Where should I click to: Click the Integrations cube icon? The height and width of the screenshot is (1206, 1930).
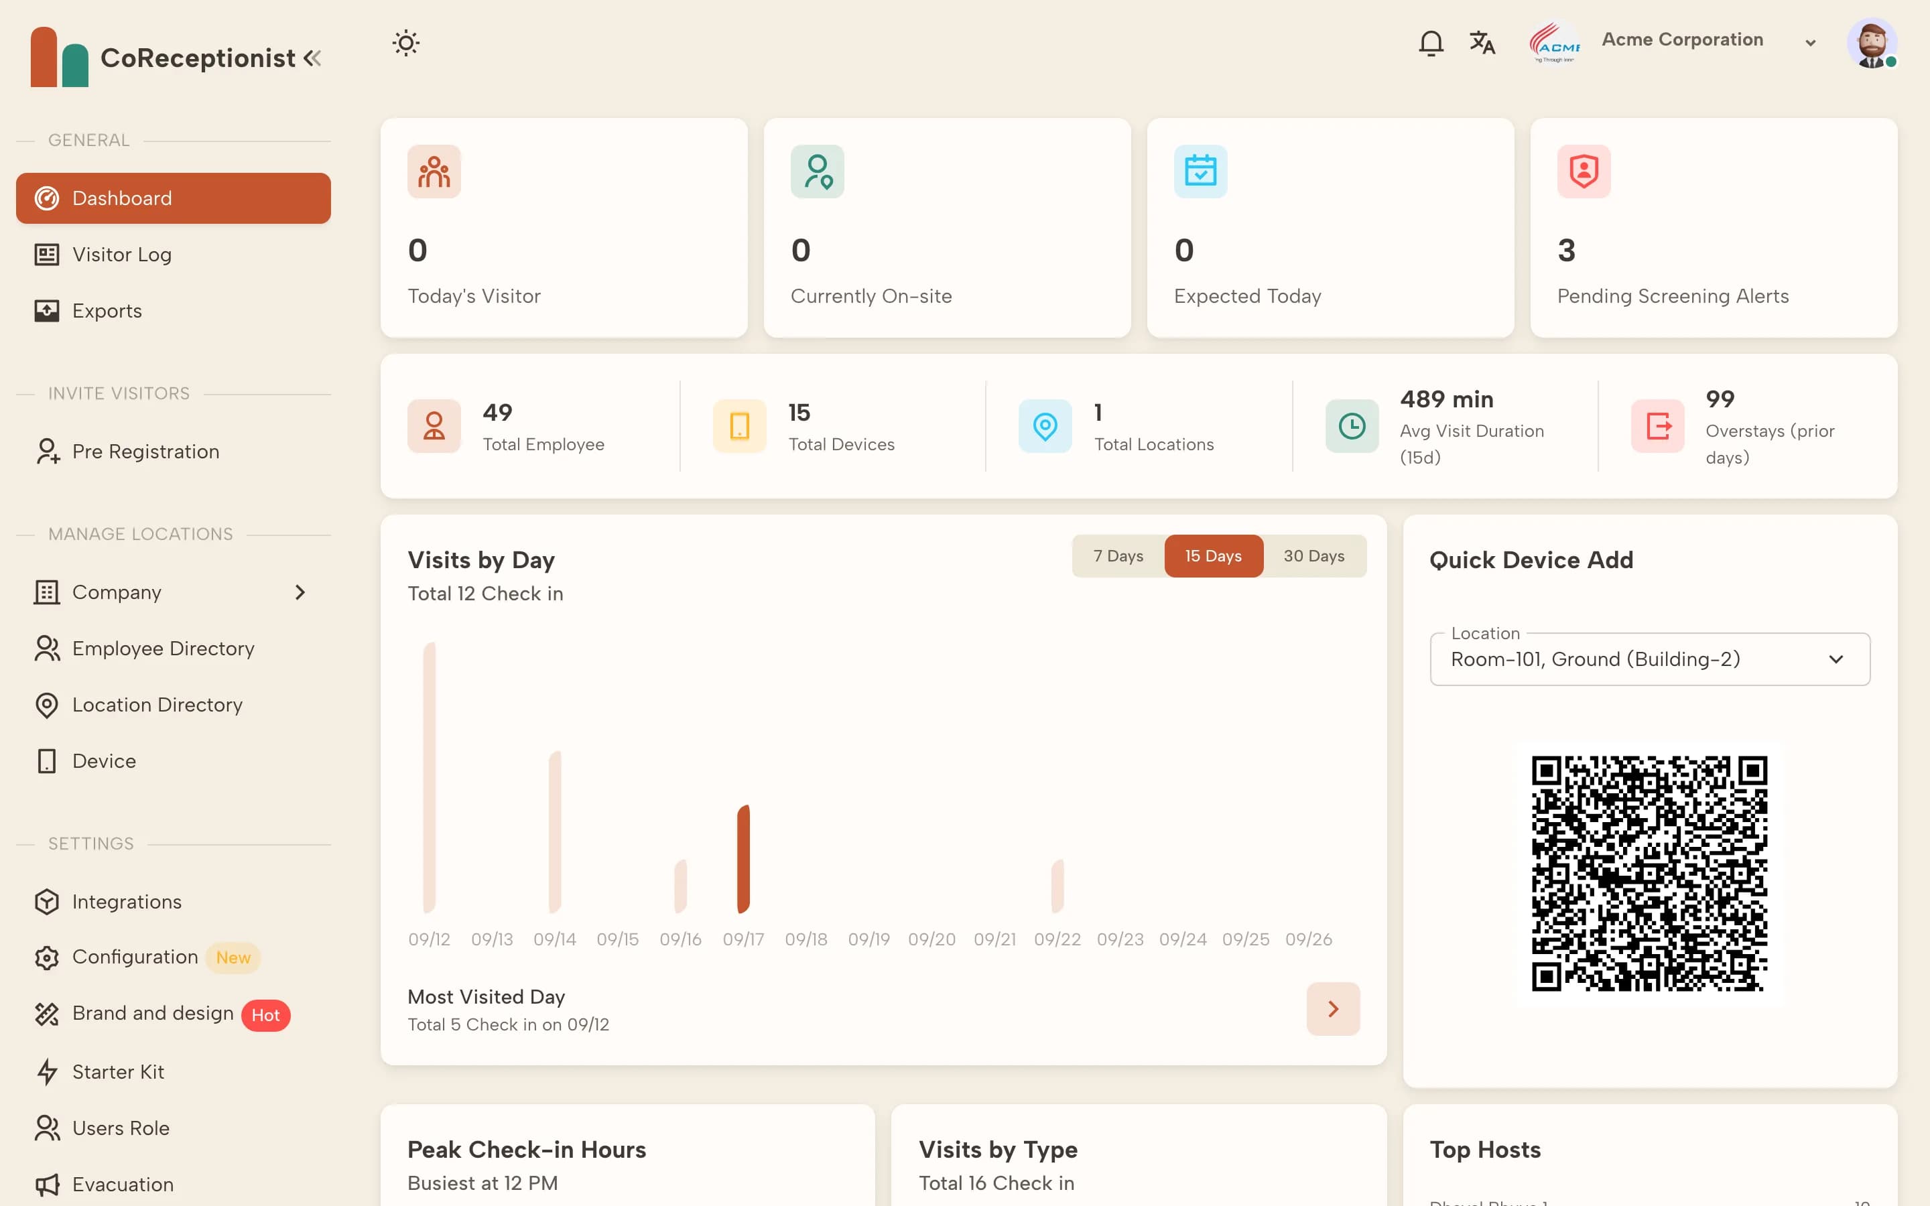47,901
